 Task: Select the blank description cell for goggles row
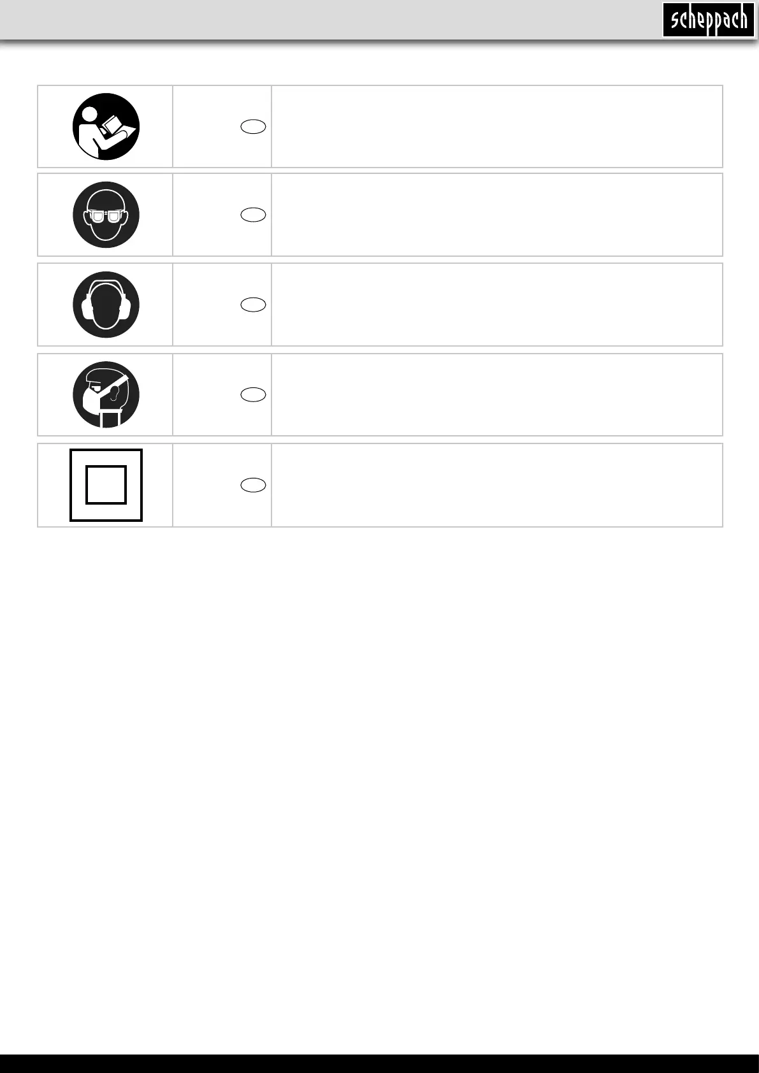click(496, 215)
